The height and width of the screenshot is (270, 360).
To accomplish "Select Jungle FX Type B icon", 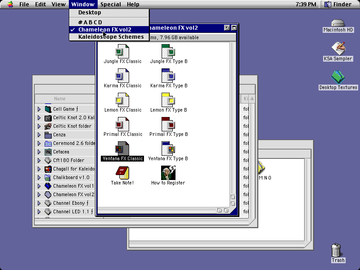I will 168,51.
